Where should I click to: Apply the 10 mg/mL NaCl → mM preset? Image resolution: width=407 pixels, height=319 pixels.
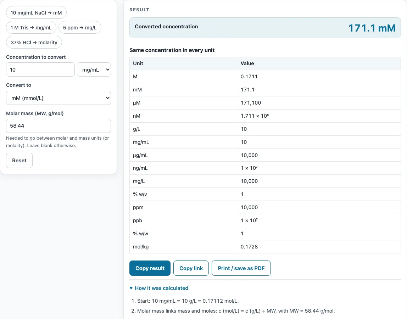(x=36, y=13)
